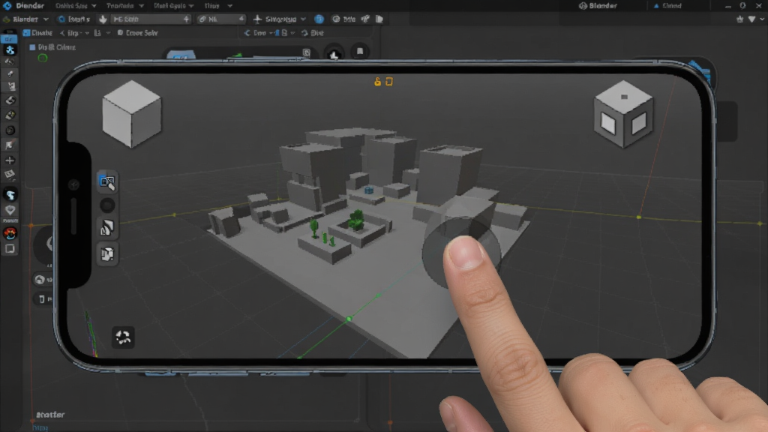Click the square outline icon ending the left toolbar
This screenshot has width=768, height=432.
10,249
